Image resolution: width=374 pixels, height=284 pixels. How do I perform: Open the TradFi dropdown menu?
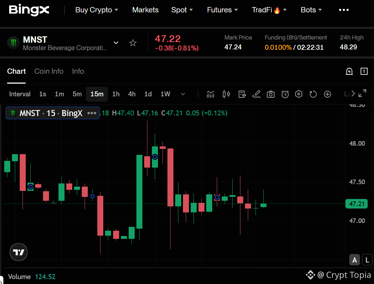pos(269,10)
